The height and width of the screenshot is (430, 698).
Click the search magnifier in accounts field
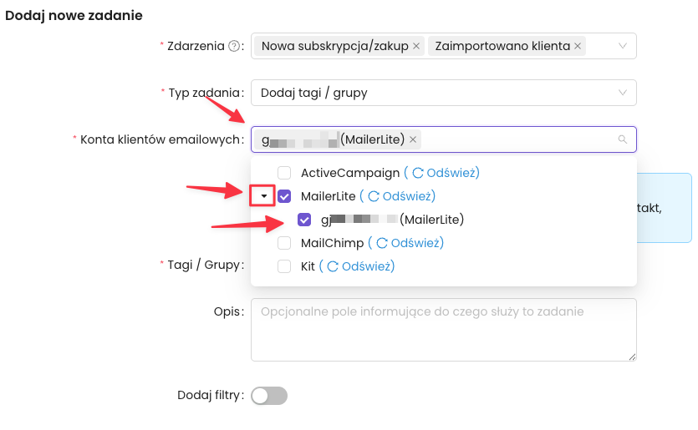coord(622,139)
